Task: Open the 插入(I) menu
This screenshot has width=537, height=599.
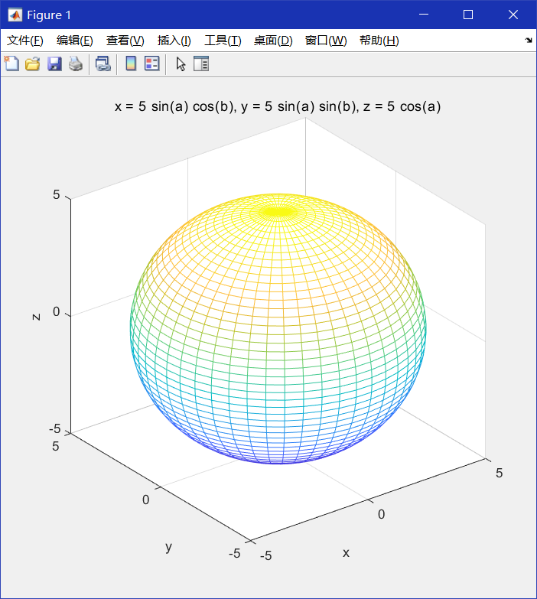Action: (x=174, y=41)
